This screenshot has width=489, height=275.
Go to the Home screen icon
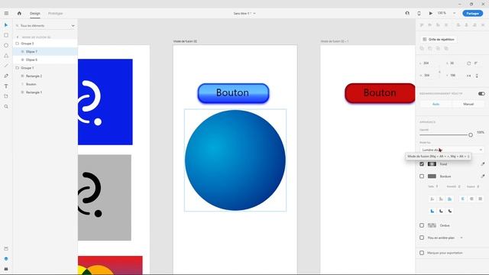pos(19,14)
